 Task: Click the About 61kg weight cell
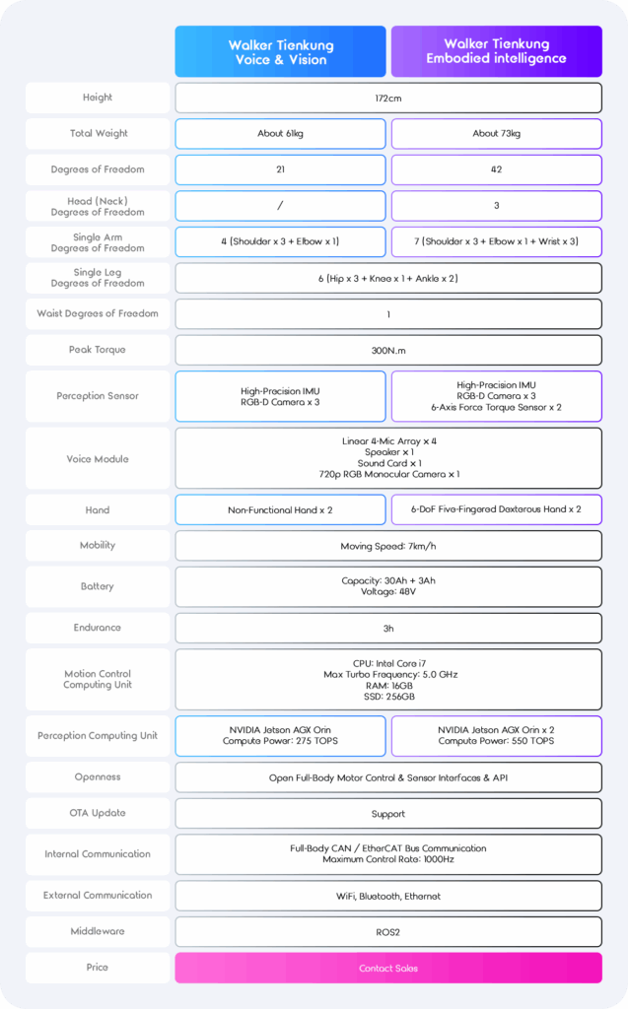[x=281, y=133]
